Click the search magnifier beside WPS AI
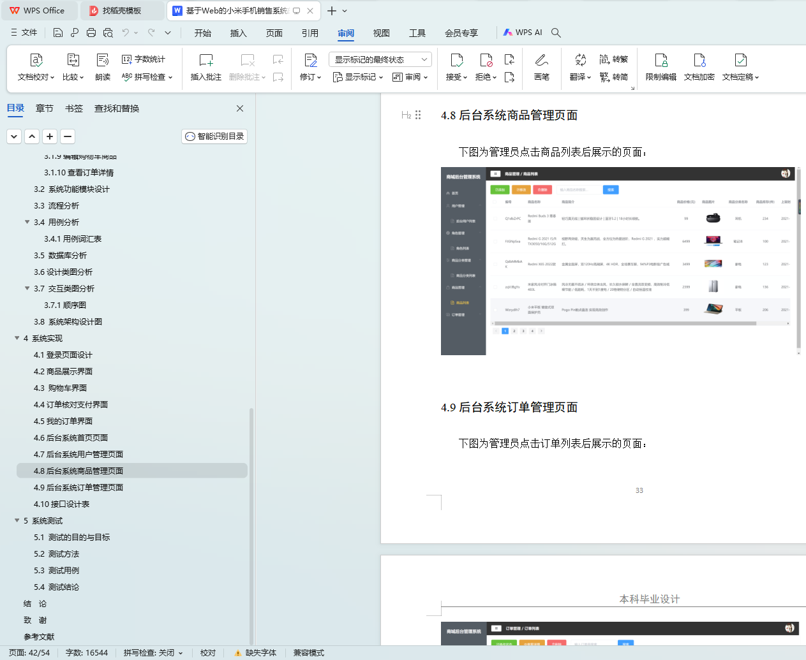 click(x=556, y=33)
